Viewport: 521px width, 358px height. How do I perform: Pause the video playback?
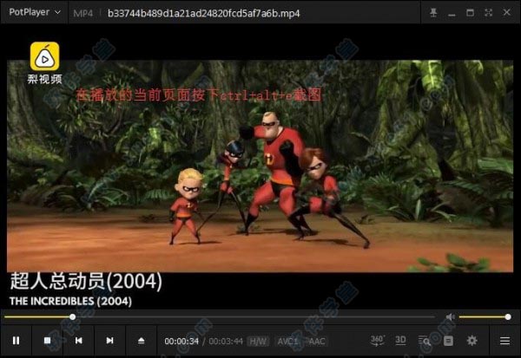pos(16,341)
